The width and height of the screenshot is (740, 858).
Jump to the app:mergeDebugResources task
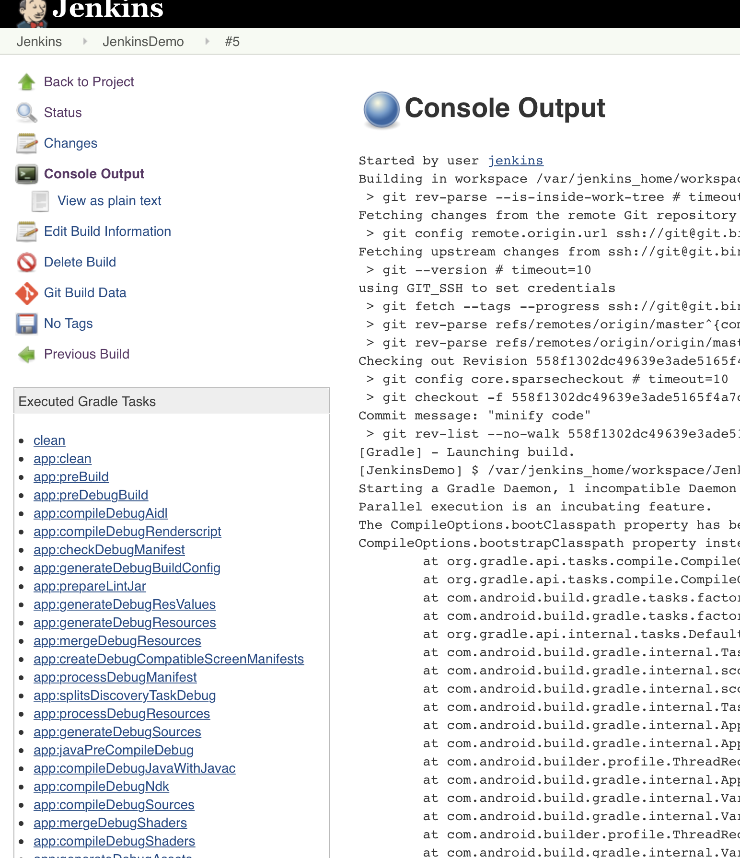click(x=117, y=641)
